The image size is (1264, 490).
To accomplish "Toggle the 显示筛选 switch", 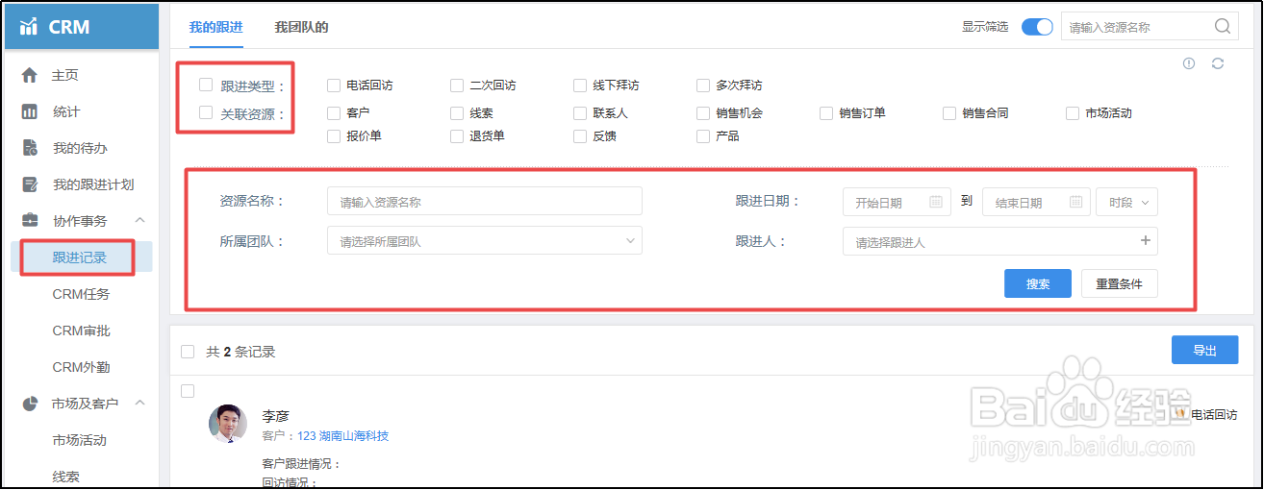I will [1037, 27].
